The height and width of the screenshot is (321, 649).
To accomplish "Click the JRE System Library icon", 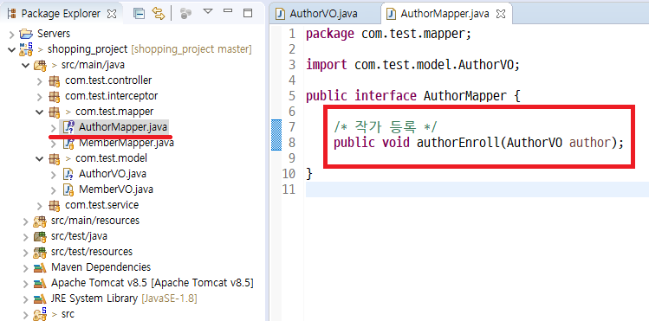I will click(x=40, y=299).
